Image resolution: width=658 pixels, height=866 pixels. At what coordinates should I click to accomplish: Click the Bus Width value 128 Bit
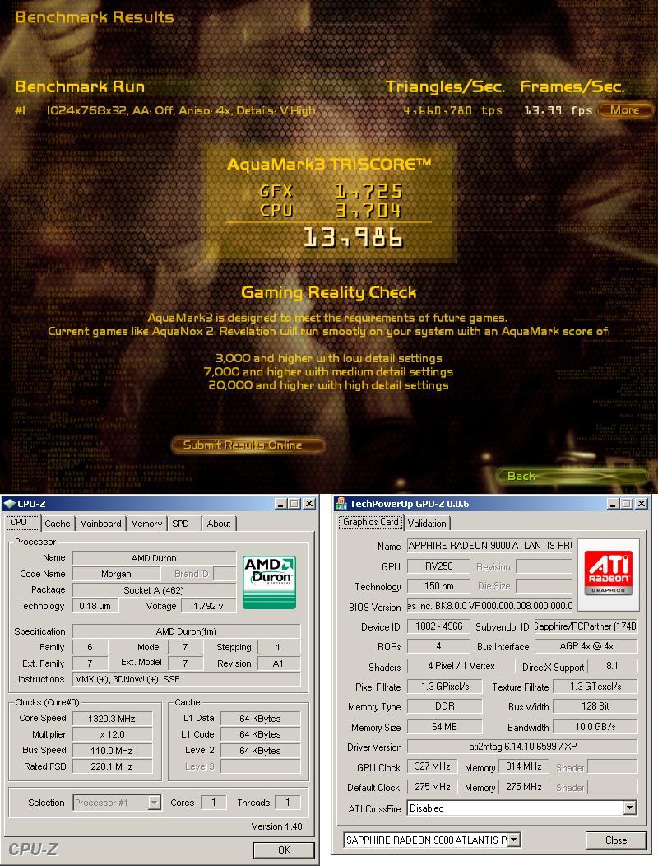point(595,706)
